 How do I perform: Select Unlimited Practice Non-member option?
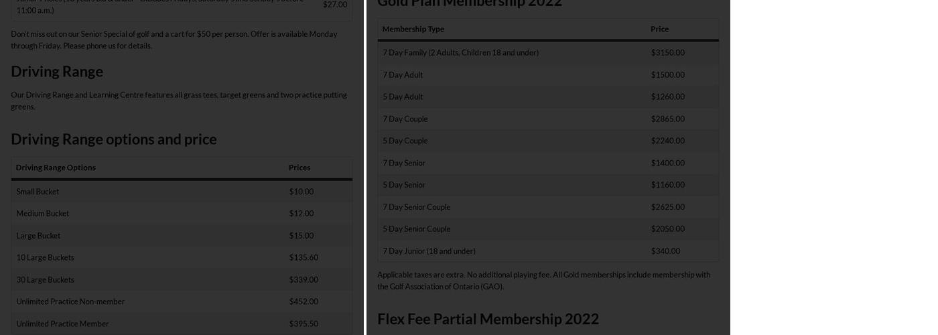(70, 301)
